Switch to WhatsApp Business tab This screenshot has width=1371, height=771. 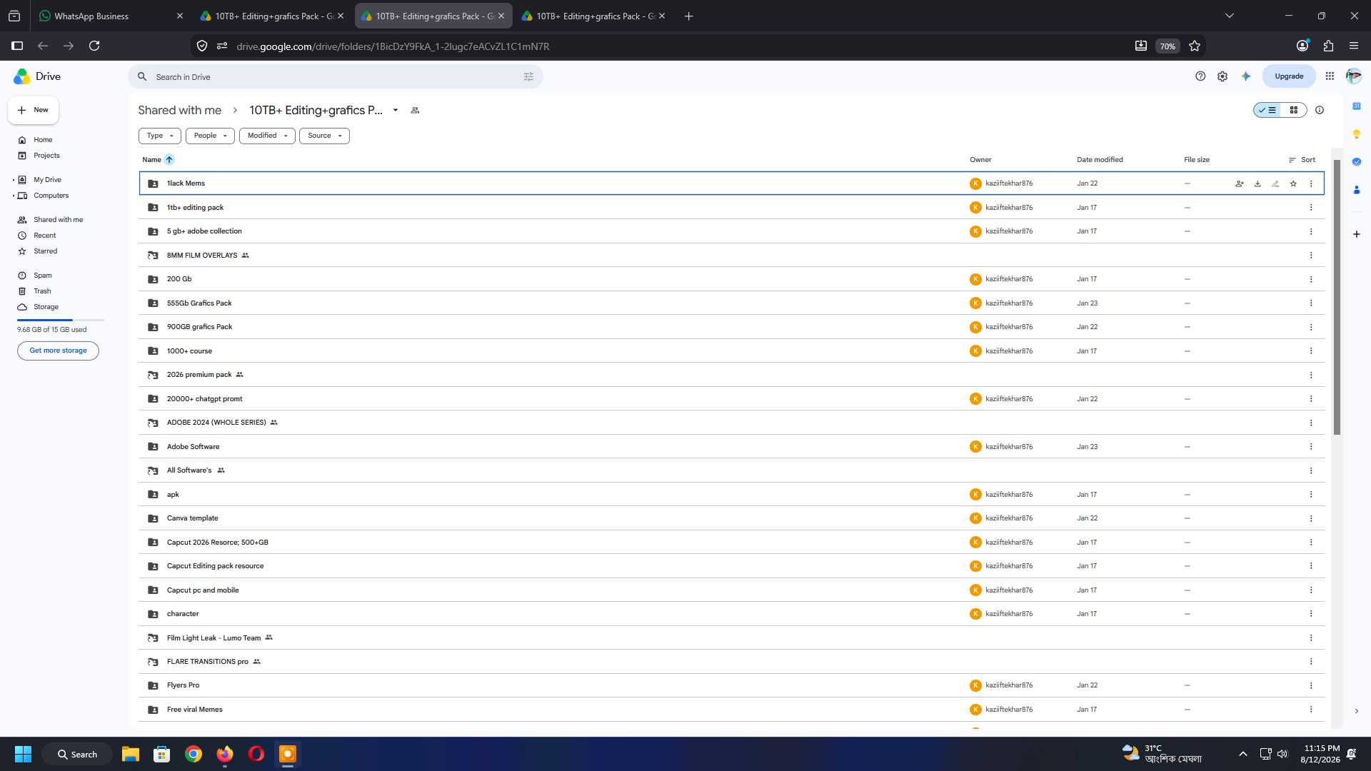(111, 16)
